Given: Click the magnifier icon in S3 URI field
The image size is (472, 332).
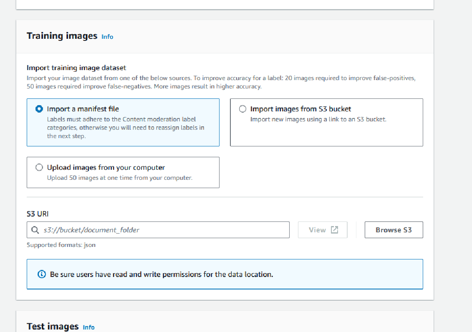Looking at the screenshot, I should (35, 230).
